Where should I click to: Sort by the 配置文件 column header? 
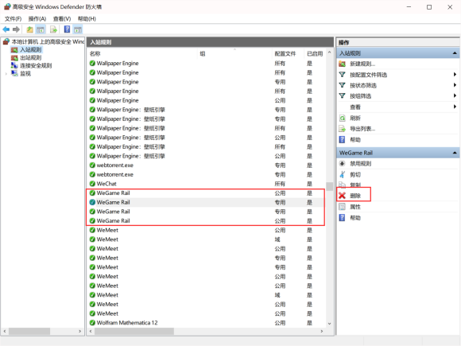pyautogui.click(x=288, y=53)
